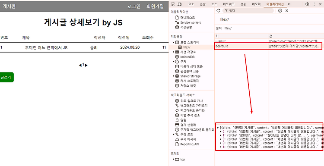This screenshot has width=324, height=166.
Task: Click the green 글쓰기 button
Action: pyautogui.click(x=6, y=77)
